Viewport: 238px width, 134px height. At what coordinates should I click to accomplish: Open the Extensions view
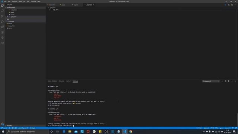(2, 27)
